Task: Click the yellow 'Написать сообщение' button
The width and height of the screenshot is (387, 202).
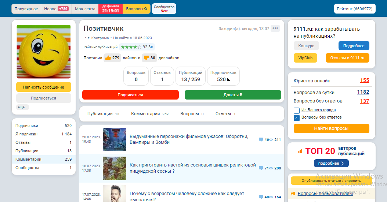Action: [43, 87]
